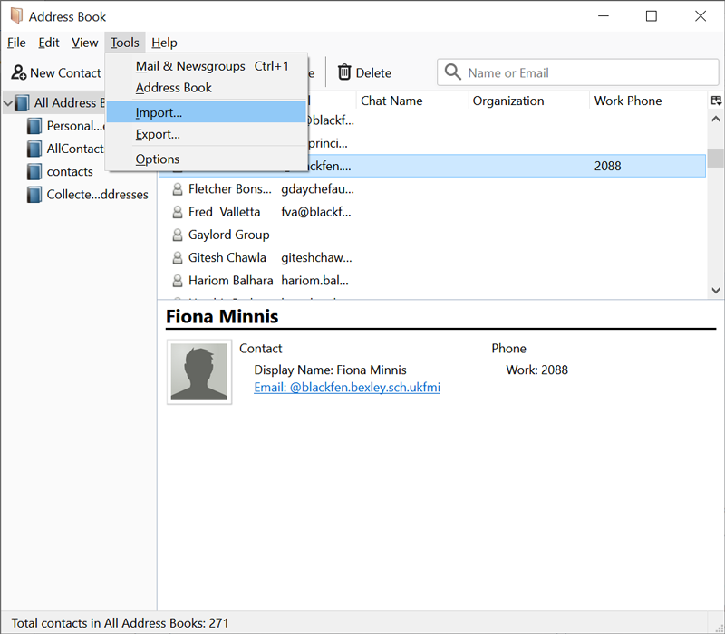Select Export... in the Tools menu
Viewport: 725px width, 634px height.
click(x=207, y=134)
